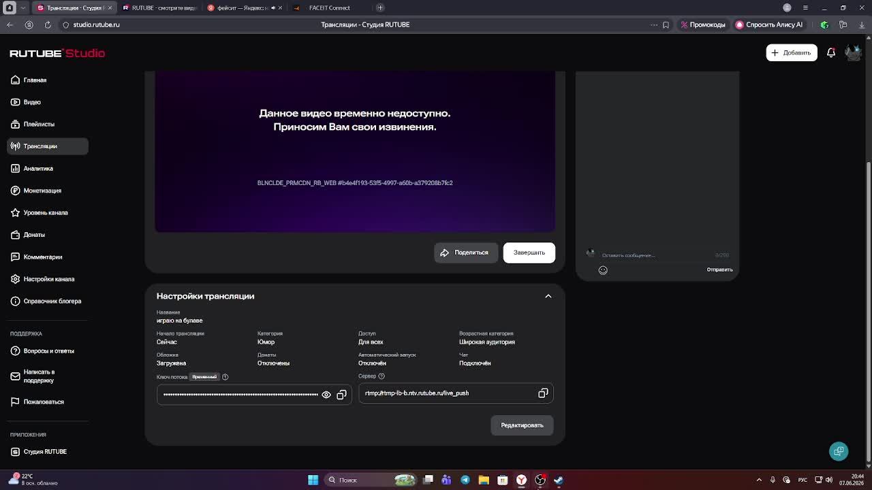This screenshot has height=490, width=872.
Task: Show the stream key with eye icon
Action: [326, 395]
